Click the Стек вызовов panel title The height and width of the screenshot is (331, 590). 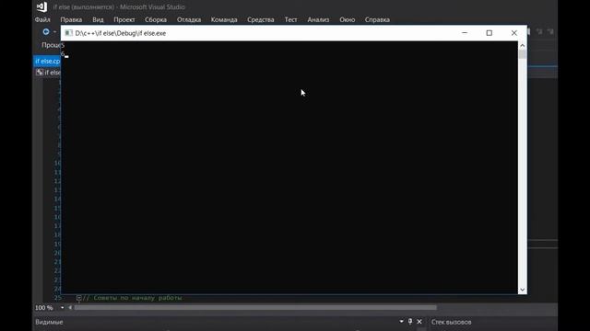pos(451,322)
